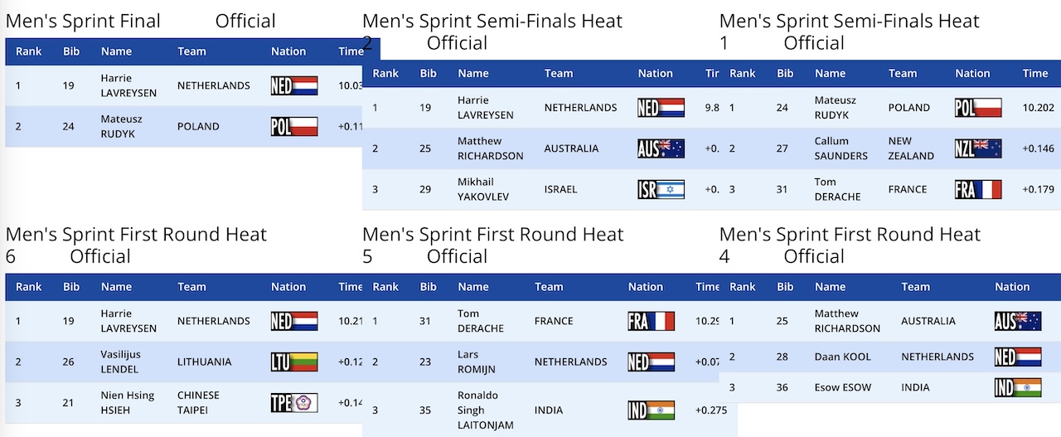
Task: Select the POL flag in Sprint Final table
Action: (x=294, y=126)
